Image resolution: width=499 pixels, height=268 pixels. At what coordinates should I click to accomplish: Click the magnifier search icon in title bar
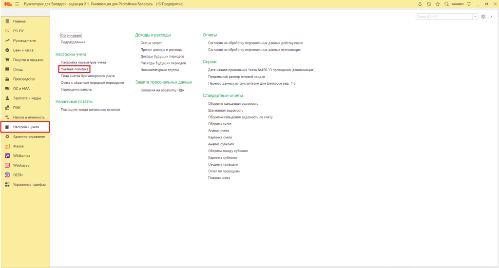pyautogui.click(x=446, y=4)
